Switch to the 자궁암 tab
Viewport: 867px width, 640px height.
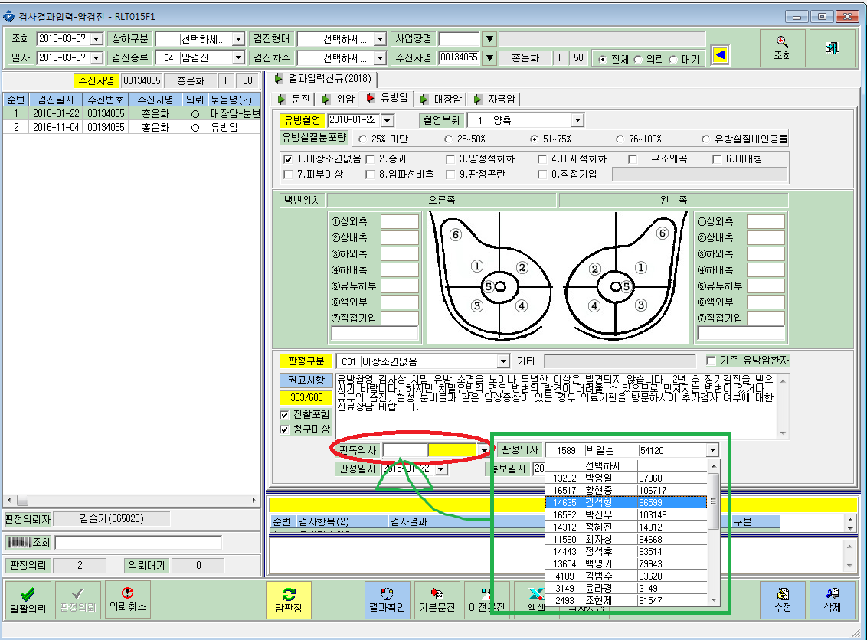tap(495, 99)
